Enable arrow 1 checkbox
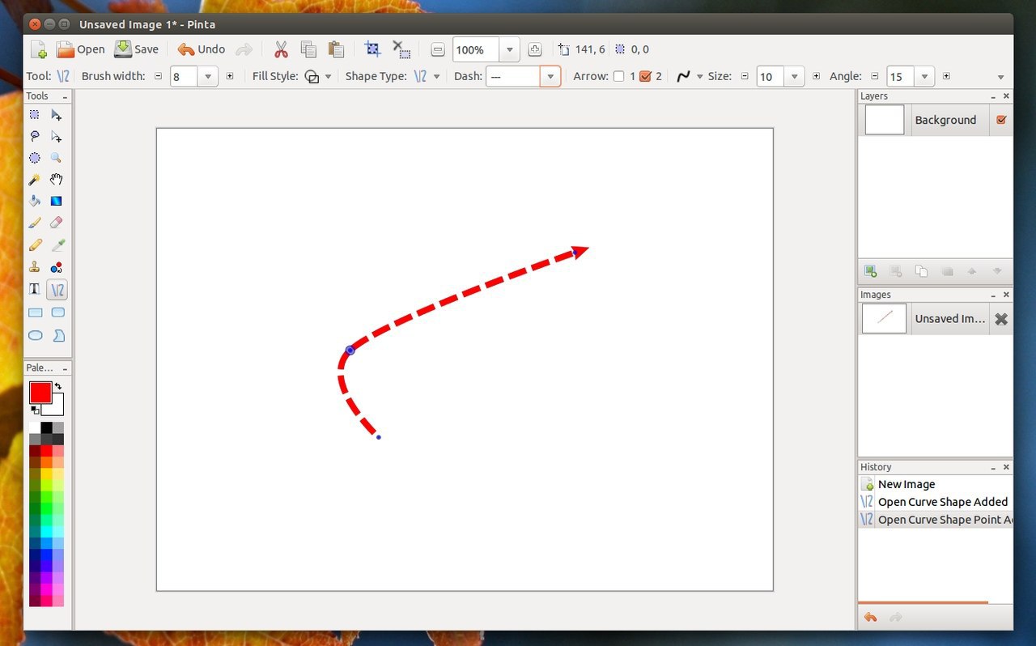1036x646 pixels. click(619, 77)
